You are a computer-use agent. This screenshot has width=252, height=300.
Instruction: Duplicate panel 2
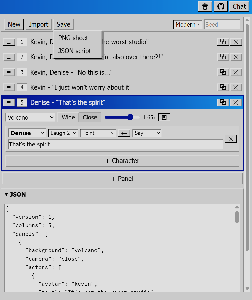point(223,57)
